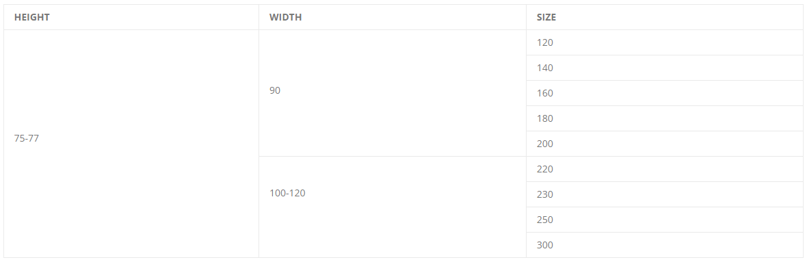Viewport: 807px width, 273px height.
Task: Click the size 120 row
Action: point(665,42)
